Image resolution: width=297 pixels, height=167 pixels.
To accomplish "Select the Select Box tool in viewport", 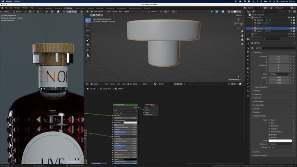I will tap(88, 20).
